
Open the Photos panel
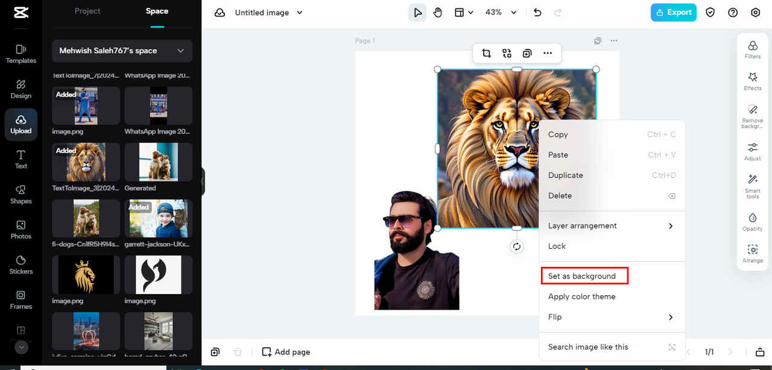(21, 229)
